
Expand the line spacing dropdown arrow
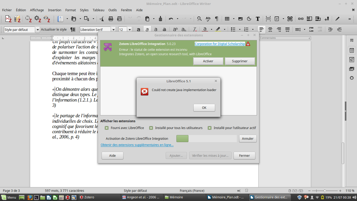[304, 30]
